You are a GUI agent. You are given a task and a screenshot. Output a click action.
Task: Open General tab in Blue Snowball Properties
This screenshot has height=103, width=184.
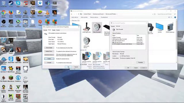[x=113, y=26]
